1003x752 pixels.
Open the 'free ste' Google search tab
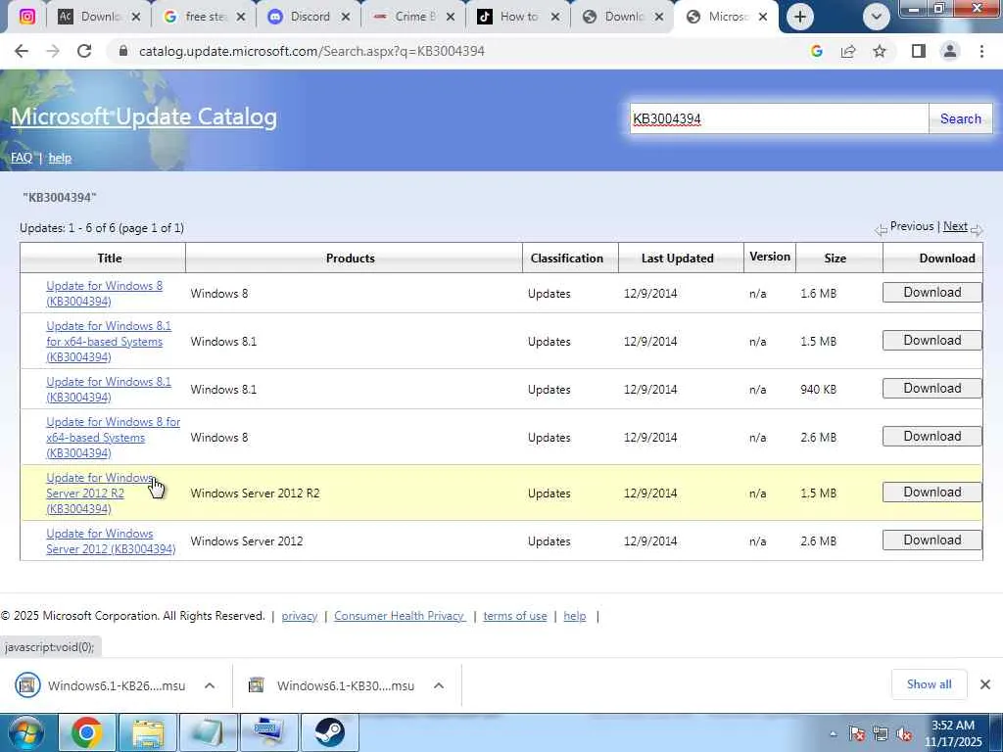[205, 17]
